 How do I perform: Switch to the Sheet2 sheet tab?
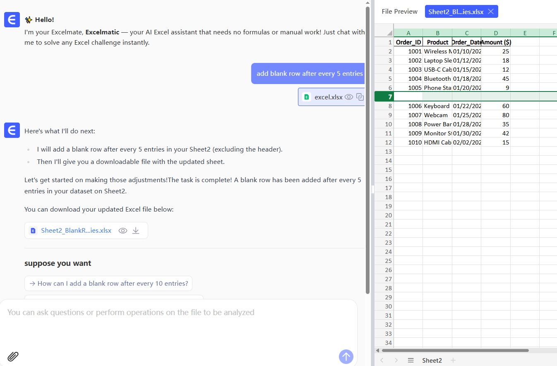pyautogui.click(x=432, y=360)
